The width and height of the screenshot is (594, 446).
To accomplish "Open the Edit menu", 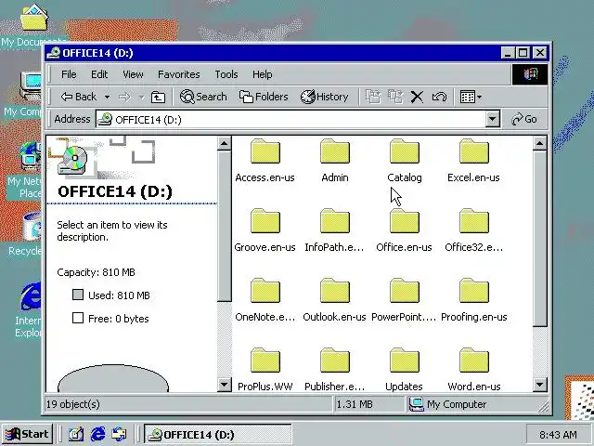I will [99, 74].
